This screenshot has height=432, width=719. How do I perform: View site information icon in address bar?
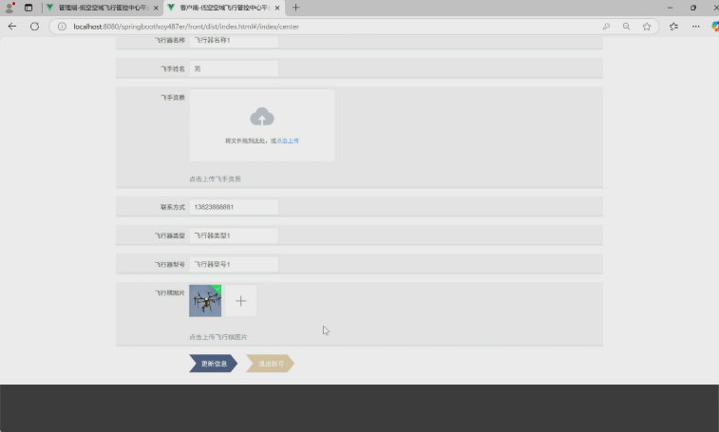62,27
